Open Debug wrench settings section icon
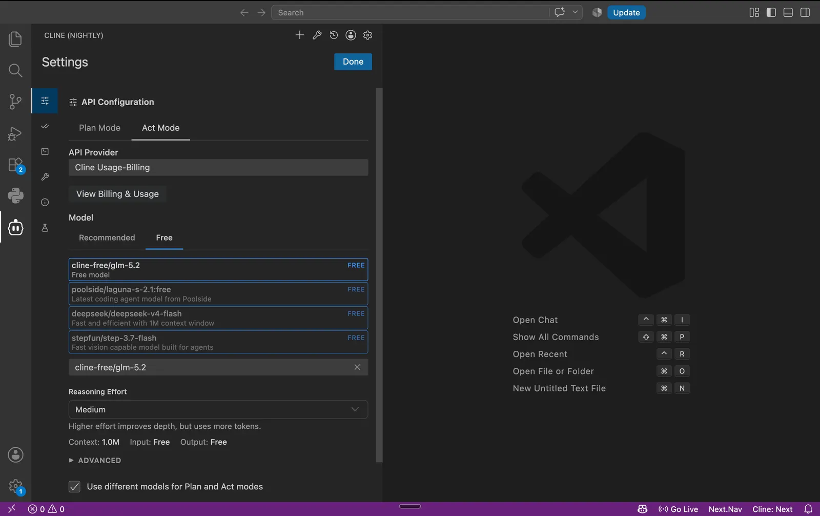This screenshot has height=516, width=820. tap(45, 177)
